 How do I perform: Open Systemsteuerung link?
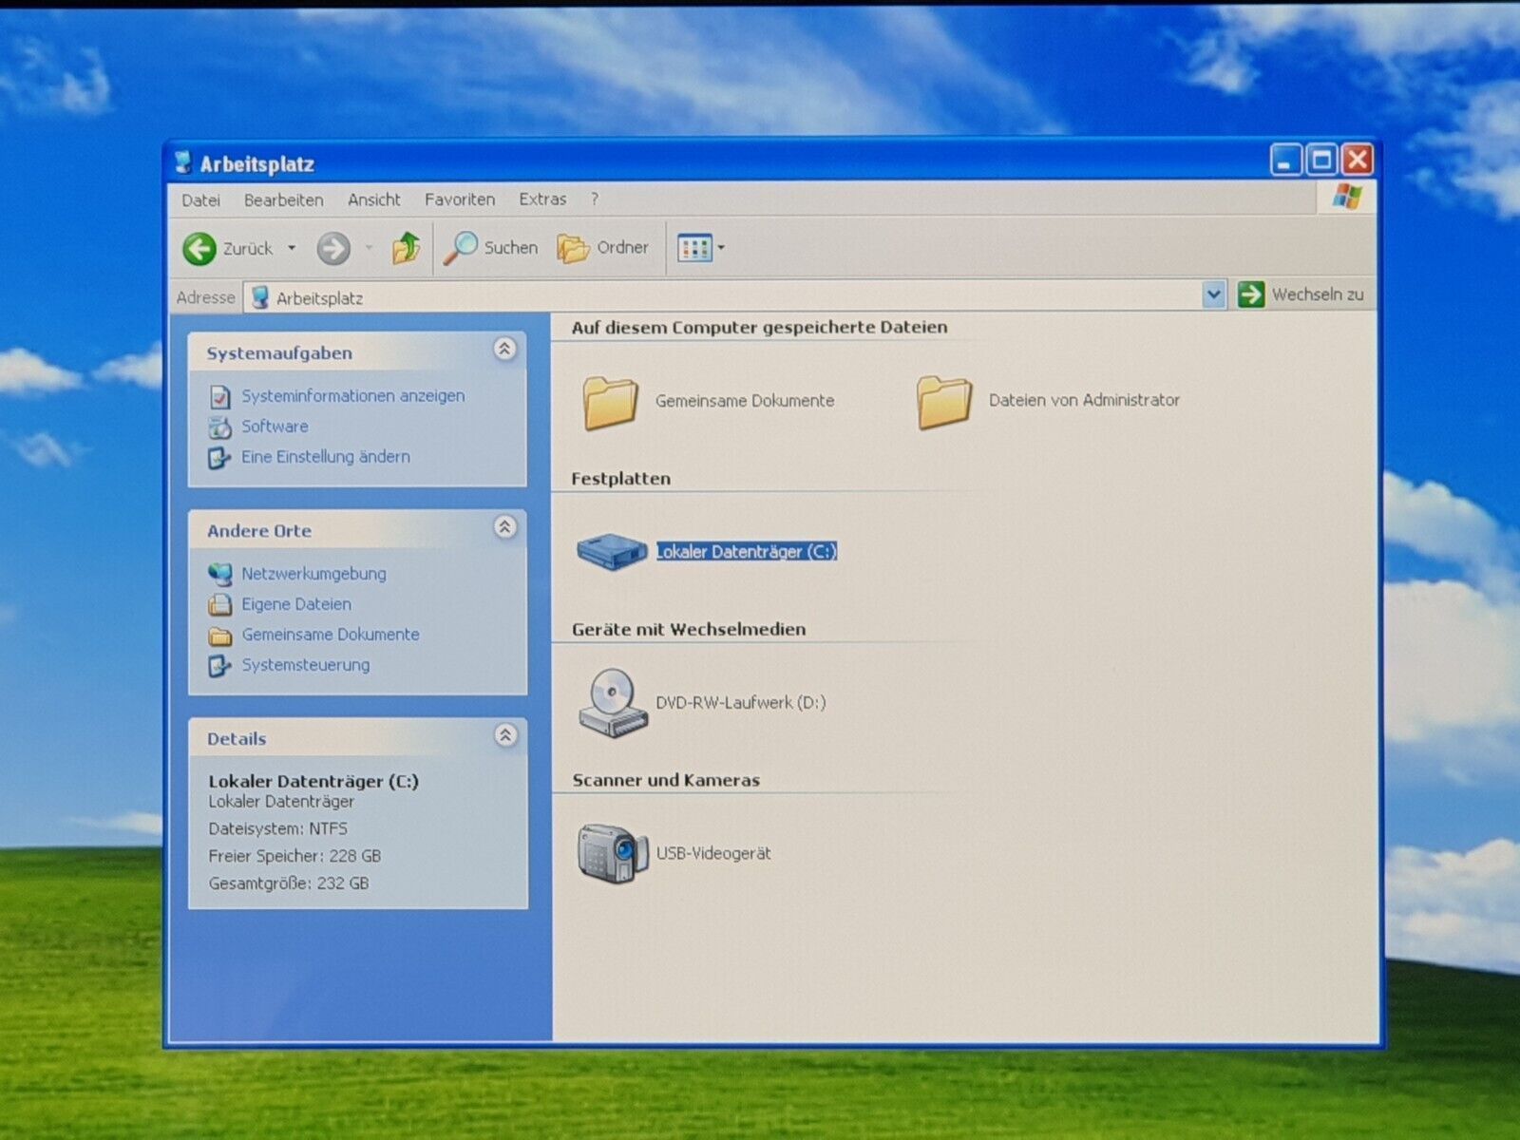pyautogui.click(x=306, y=665)
